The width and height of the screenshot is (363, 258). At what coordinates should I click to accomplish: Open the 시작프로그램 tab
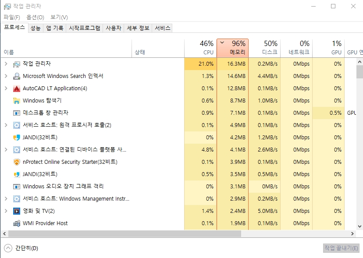85,28
